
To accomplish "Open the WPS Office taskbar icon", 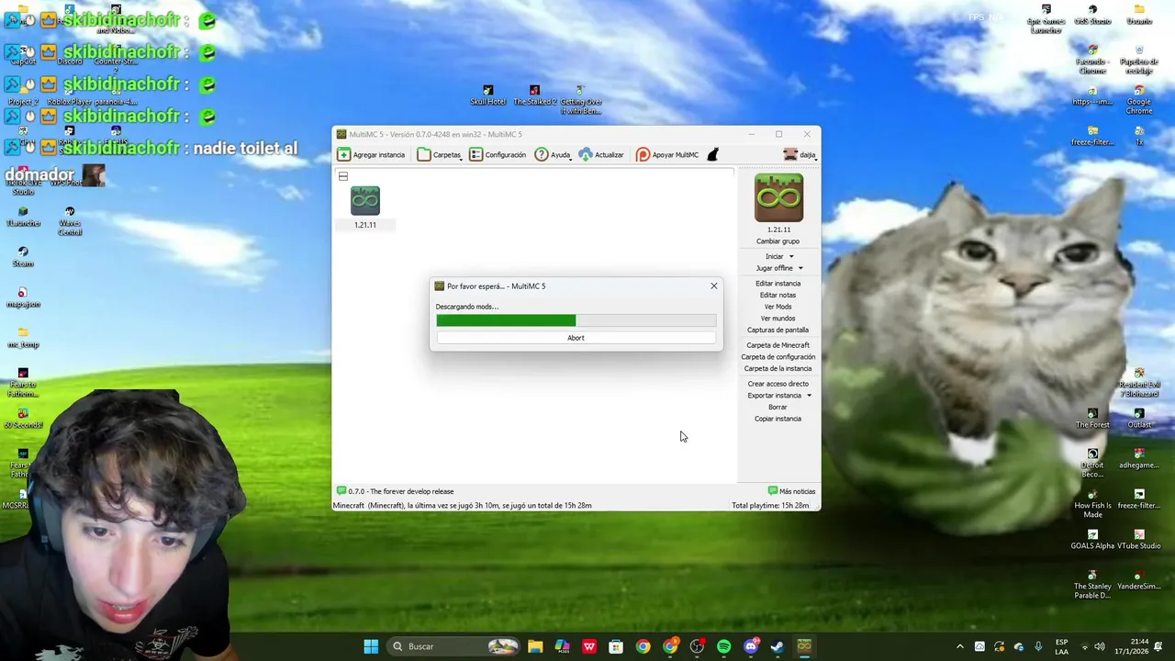I will click(x=589, y=646).
